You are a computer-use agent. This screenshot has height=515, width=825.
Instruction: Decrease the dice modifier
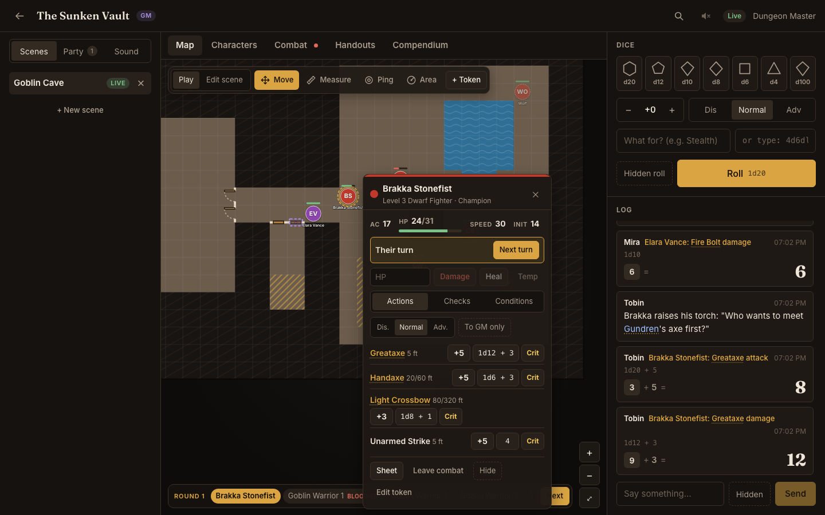tap(628, 110)
